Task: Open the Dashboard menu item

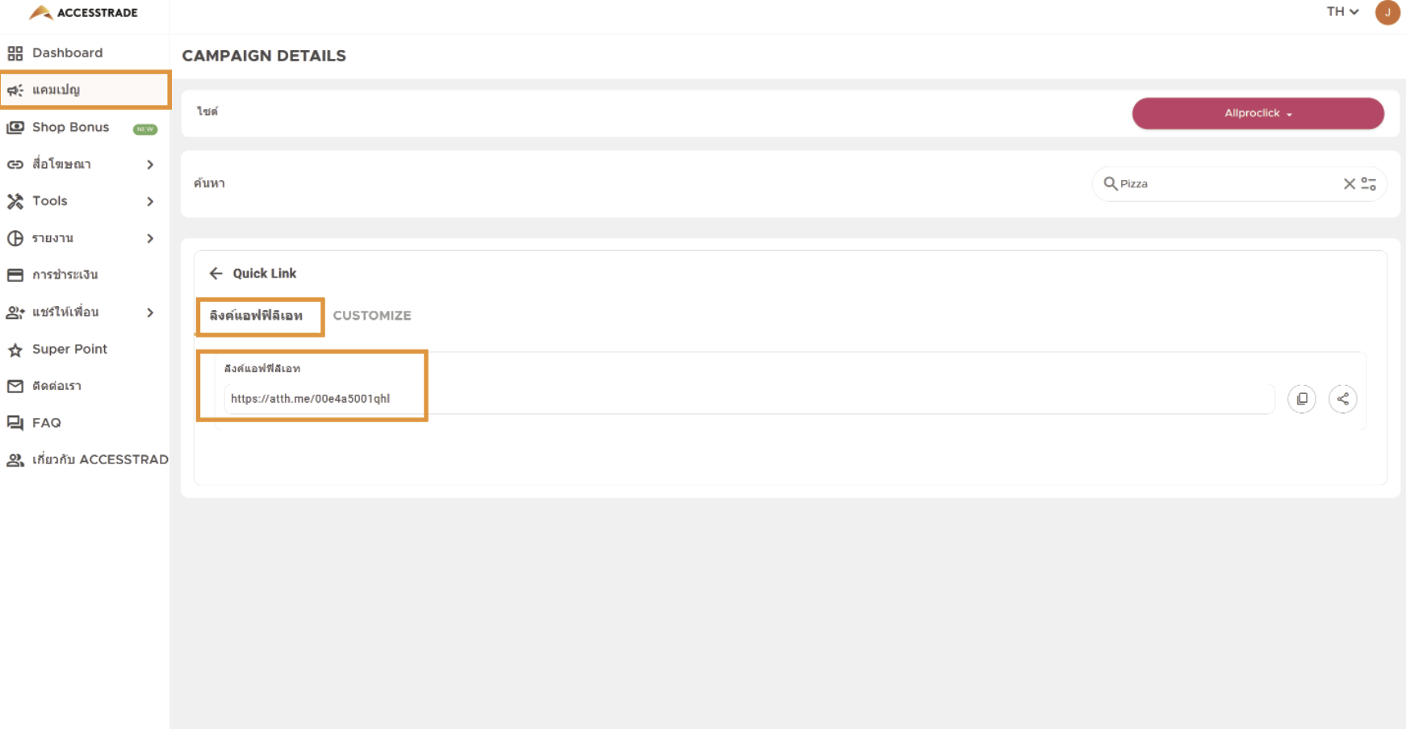Action: (68, 53)
